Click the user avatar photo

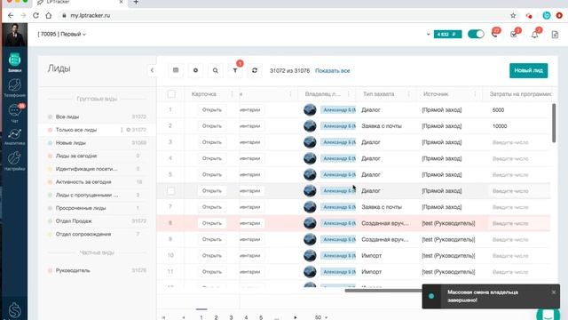pos(14,35)
